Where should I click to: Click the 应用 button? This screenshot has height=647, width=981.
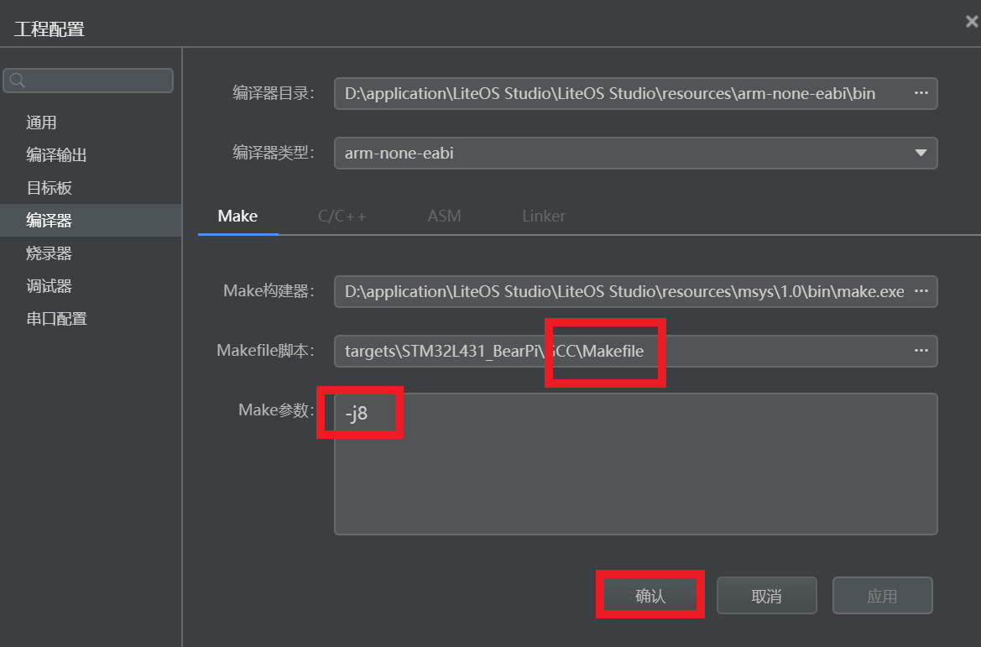882,596
